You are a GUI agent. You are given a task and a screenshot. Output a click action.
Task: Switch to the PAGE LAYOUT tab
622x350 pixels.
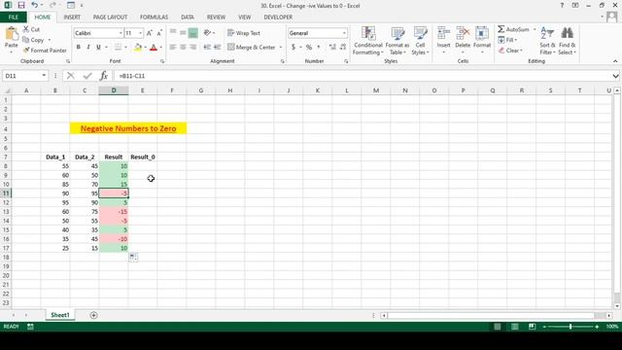click(x=110, y=17)
